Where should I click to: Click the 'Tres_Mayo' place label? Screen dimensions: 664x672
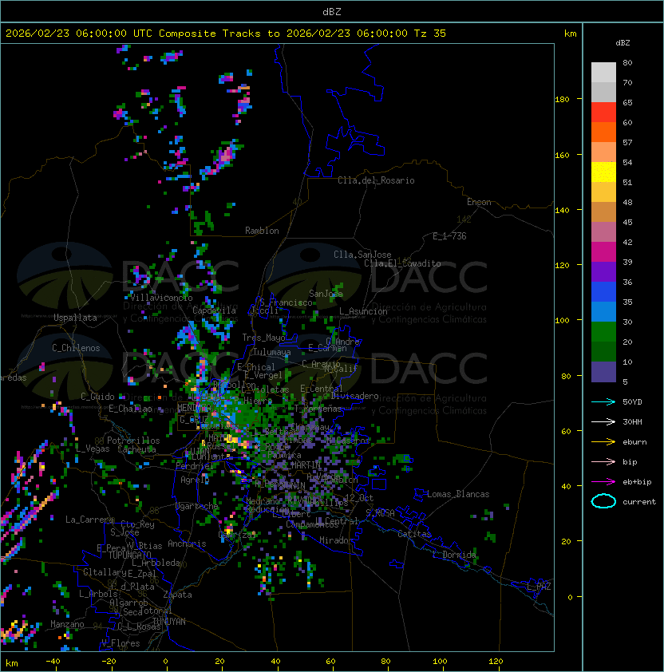coord(263,338)
